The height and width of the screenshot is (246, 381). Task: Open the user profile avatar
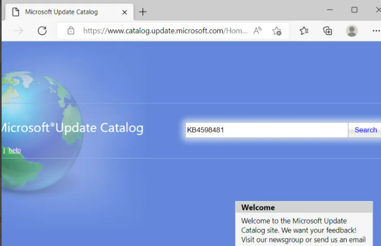click(352, 31)
